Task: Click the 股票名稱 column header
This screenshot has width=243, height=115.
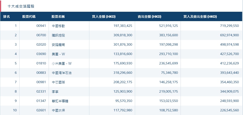Action: coord(58,17)
